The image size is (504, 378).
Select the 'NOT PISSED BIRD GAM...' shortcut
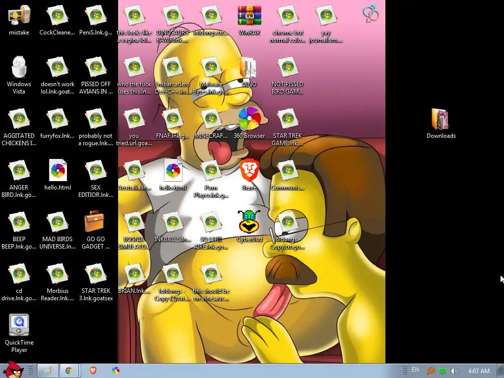click(287, 75)
